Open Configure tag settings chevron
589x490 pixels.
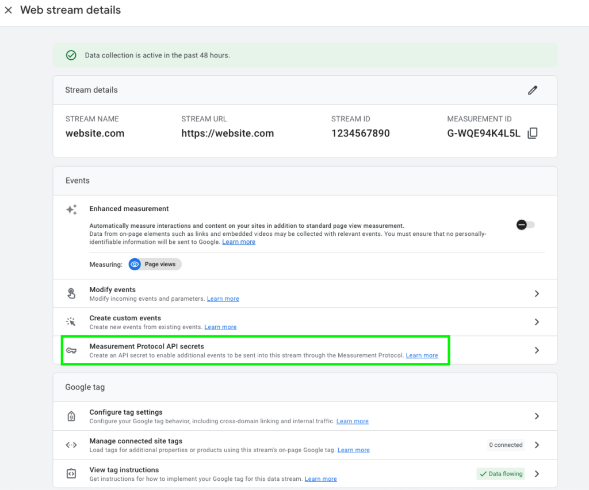pos(537,416)
